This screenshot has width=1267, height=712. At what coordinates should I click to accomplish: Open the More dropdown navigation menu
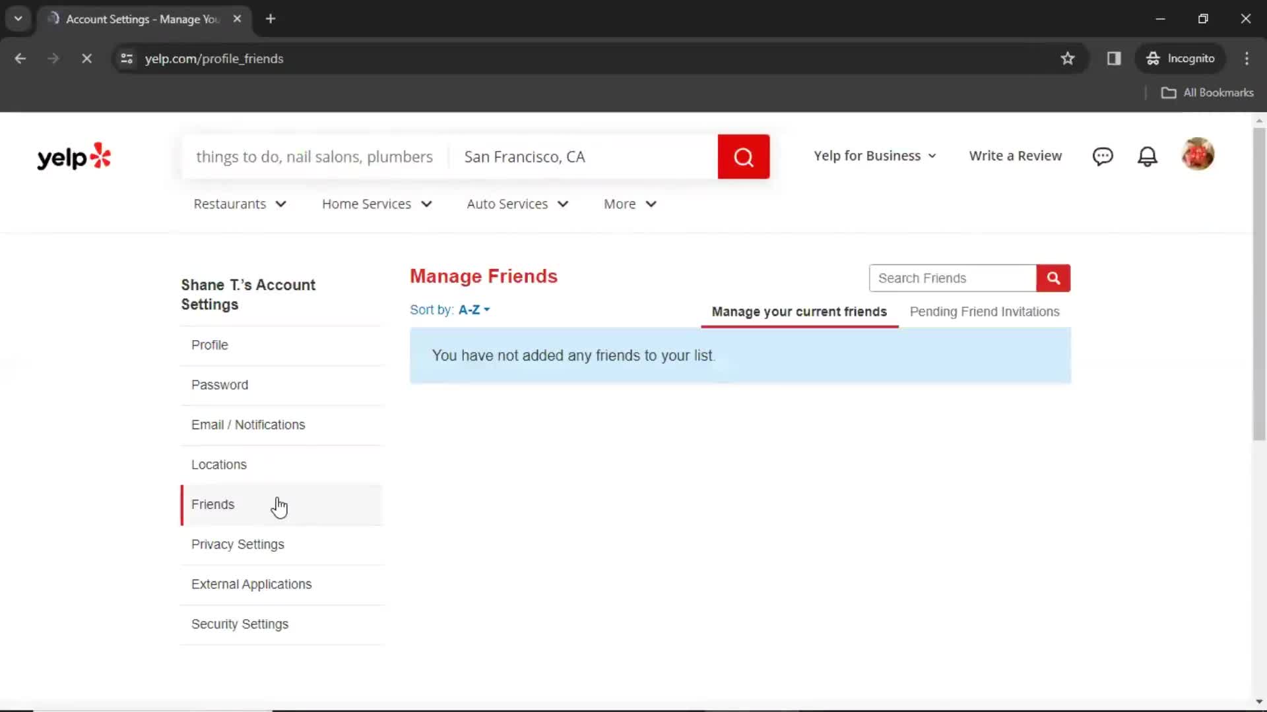(x=629, y=204)
